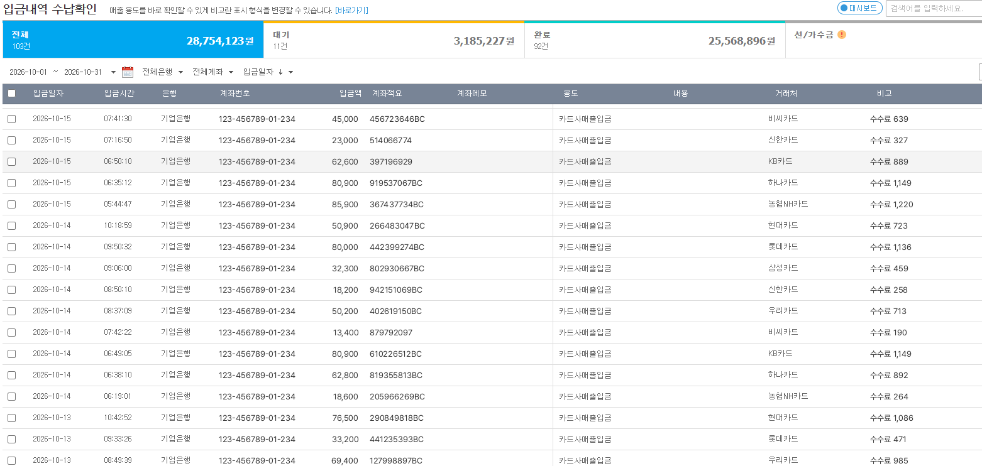982x466 pixels.
Task: Open the 선/가수금 tab
Action: pos(883,40)
